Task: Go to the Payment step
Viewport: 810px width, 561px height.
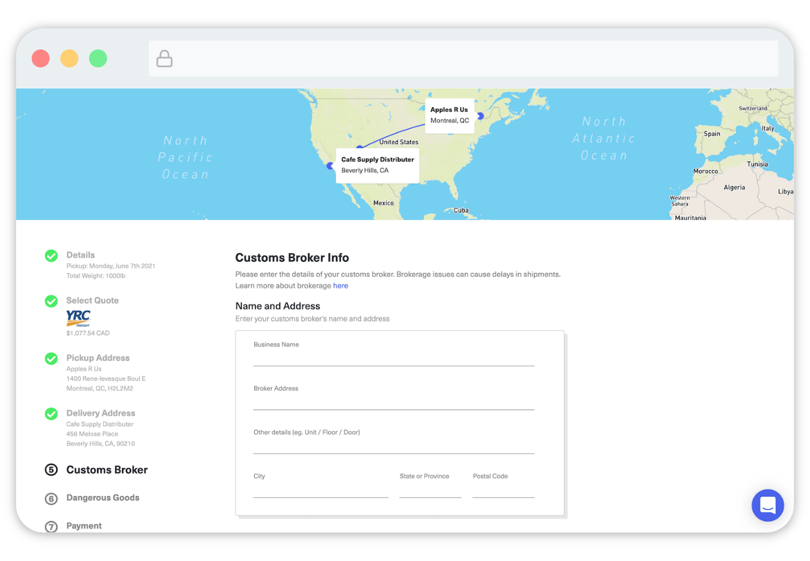Action: (84, 526)
